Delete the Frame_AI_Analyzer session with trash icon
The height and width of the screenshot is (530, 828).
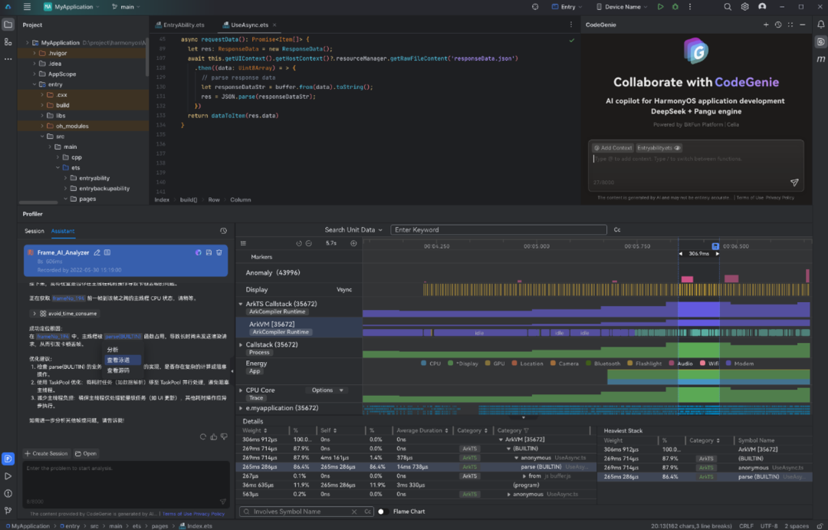(x=219, y=252)
